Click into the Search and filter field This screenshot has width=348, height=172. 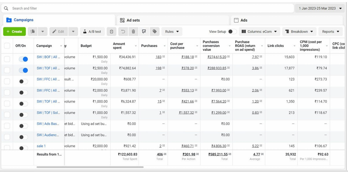149,8
